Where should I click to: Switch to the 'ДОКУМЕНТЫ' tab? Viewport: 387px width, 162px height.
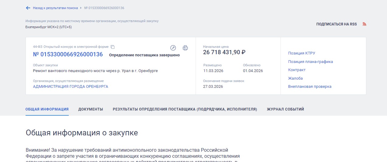coord(91,109)
